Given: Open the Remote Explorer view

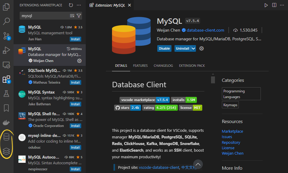Looking at the screenshot, I should [x=6, y=65].
